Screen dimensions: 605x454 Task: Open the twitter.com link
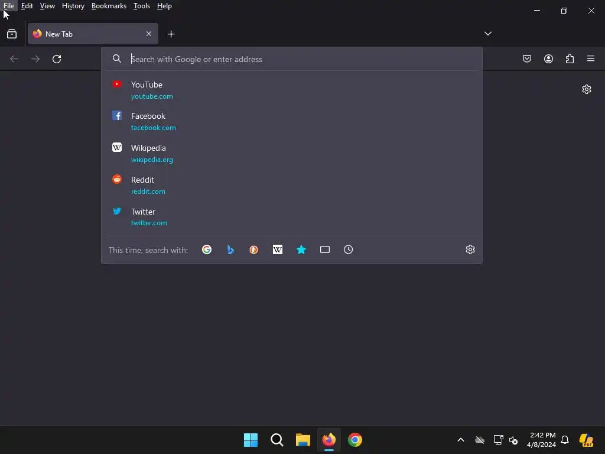pos(148,223)
